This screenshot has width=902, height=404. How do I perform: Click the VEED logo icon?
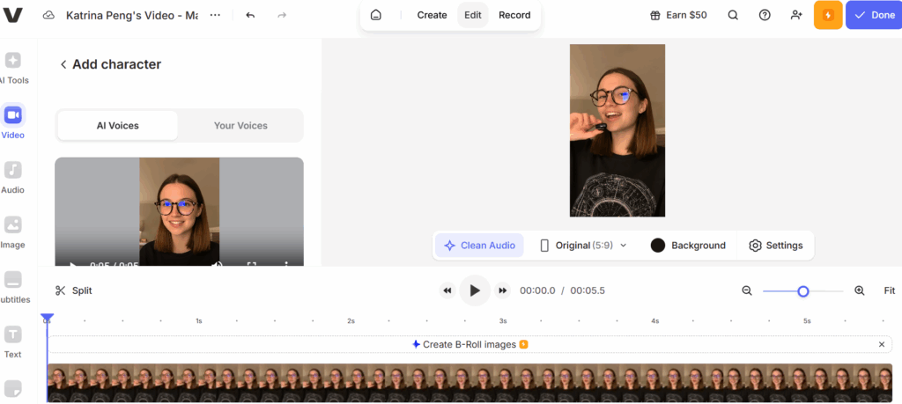click(12, 16)
